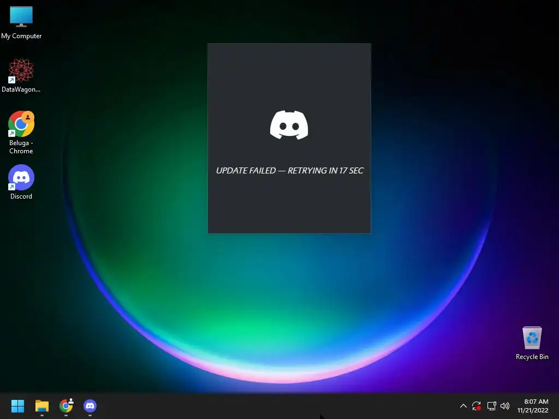Show hidden system tray icons
The image size is (559, 419).
tap(463, 406)
